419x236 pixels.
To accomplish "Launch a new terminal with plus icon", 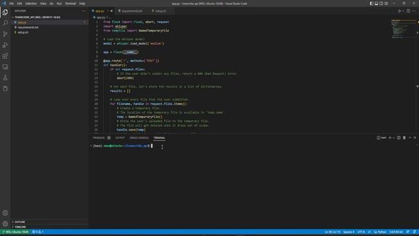I will pyautogui.click(x=390, y=138).
